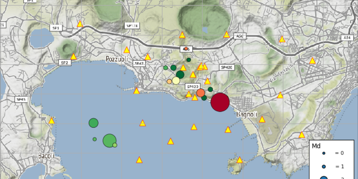Click the station triangle next to the SP1 label
The width and height of the screenshot is (358, 179).
pos(80,24)
